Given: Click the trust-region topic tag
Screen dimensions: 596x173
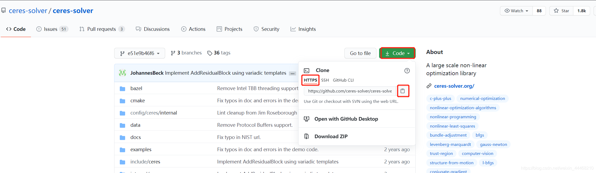Looking at the screenshot, I should 441,153.
